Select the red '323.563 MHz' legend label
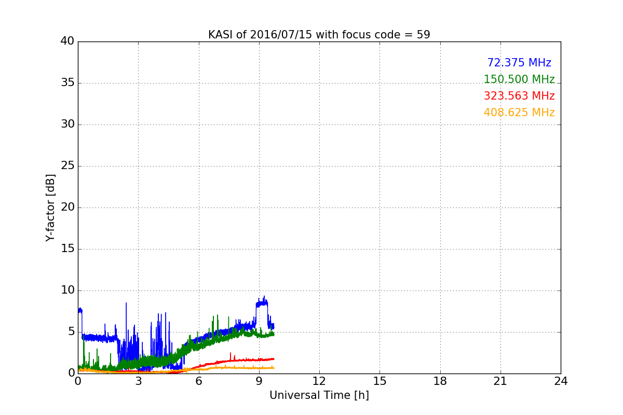 pyautogui.click(x=519, y=96)
